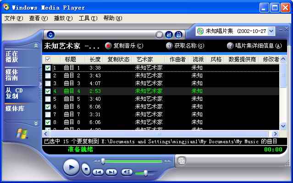Screen dimensions: 293x183
Task: Open the 查看(V) menu
Action: [x=39, y=18]
